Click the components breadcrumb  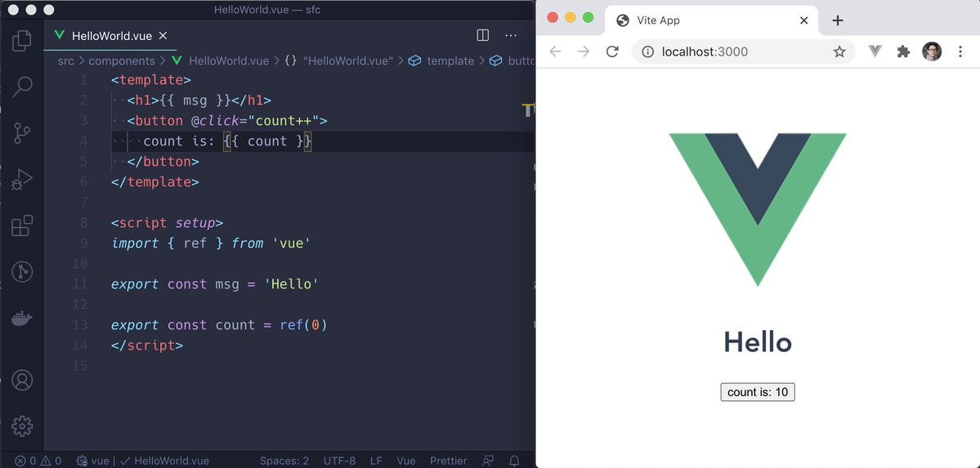121,60
